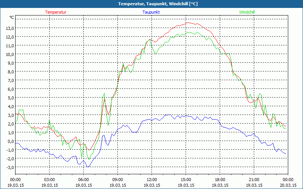Click the 1,0 y-axis value
This screenshot has width=303, height=189.
pos(11,133)
